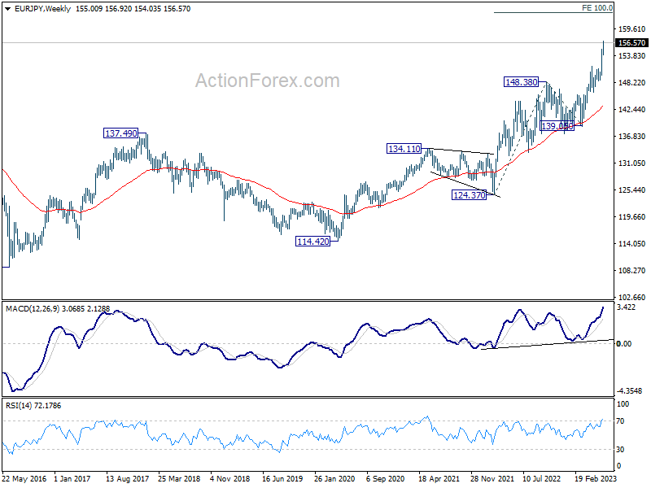Viewport: 651px width, 488px height.
Task: Click the 18 Apr 2021 date label
Action: [439, 478]
